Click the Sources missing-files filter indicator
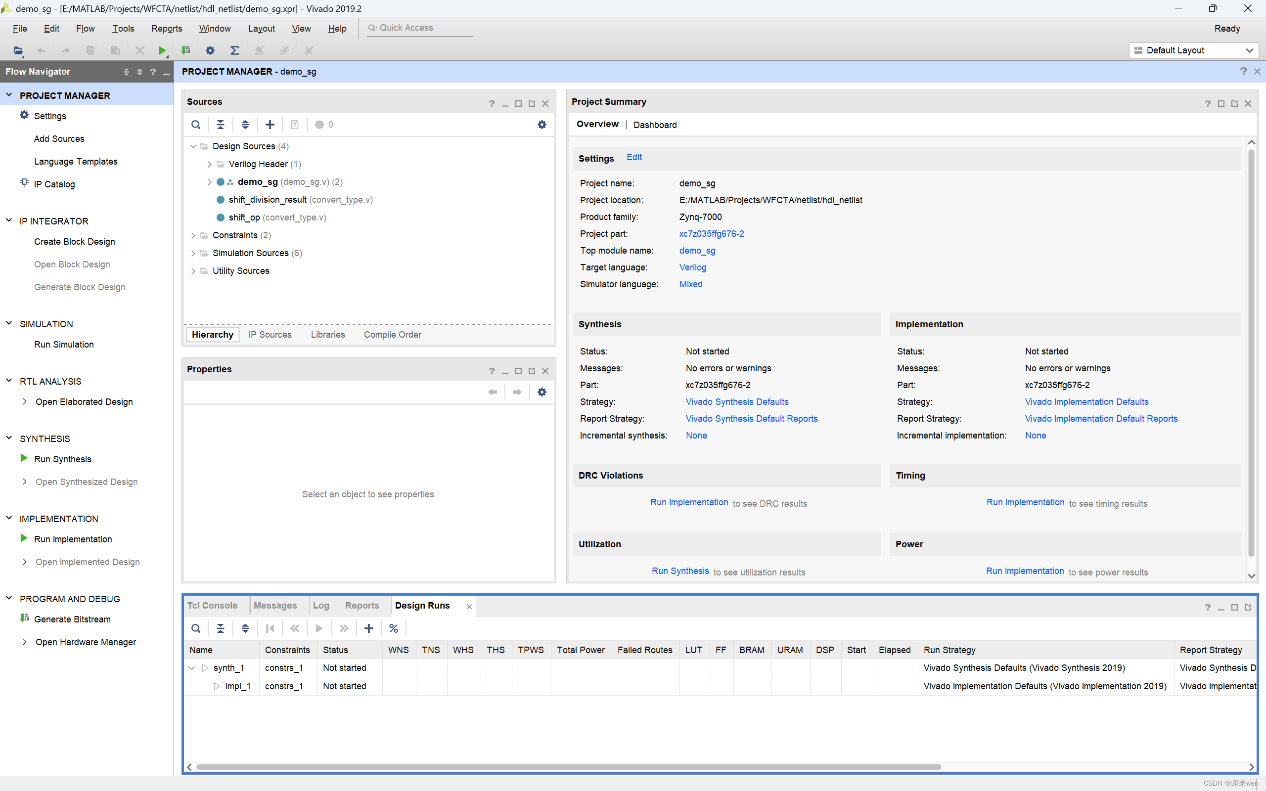 (324, 125)
